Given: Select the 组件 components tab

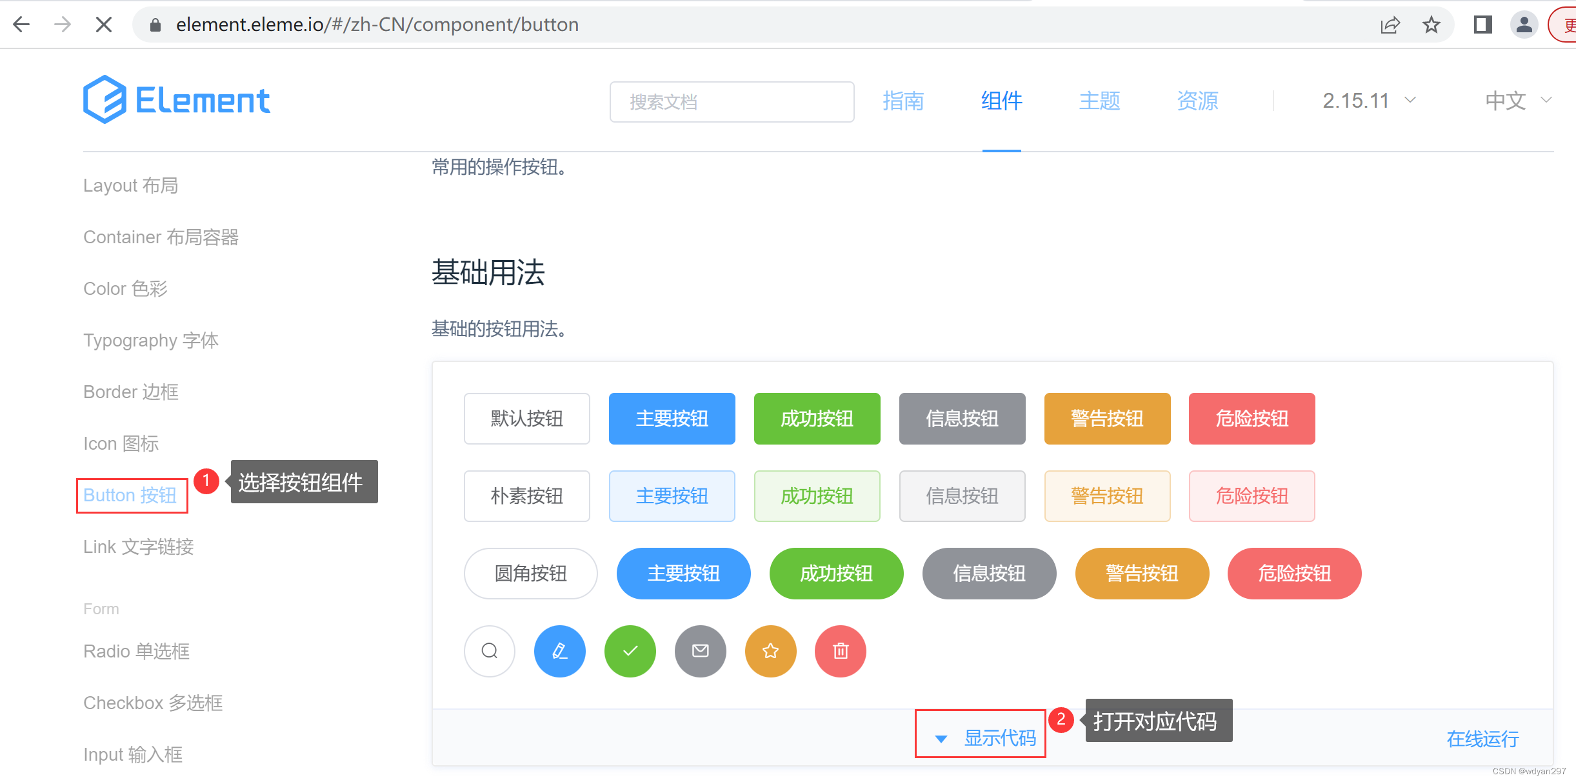Looking at the screenshot, I should click(x=1002, y=99).
